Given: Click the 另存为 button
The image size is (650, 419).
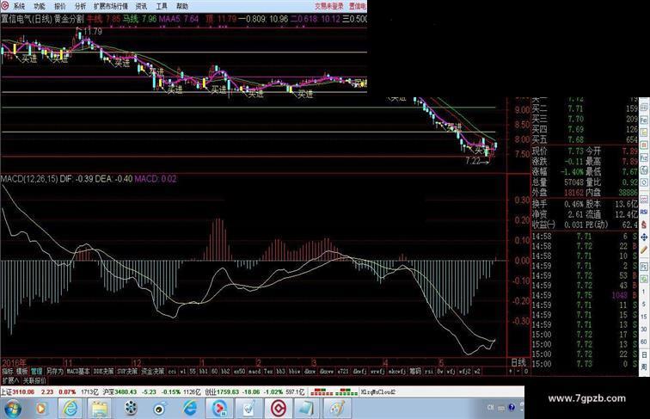Looking at the screenshot, I should tap(55, 372).
